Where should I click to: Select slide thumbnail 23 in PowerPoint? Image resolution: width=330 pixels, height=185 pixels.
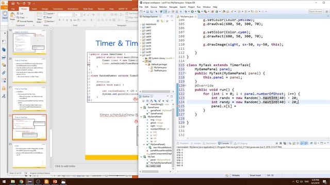29,156
